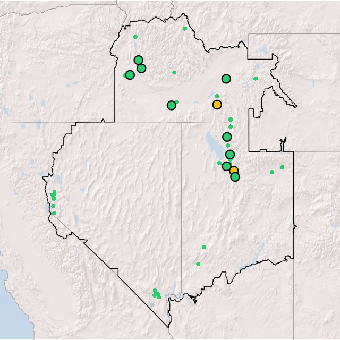Select the faint gray dot below the southern green cluster
Screen dimensions: 340x340
[x=152, y=305]
